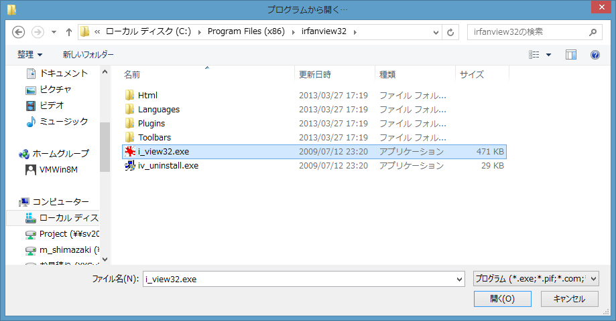616x321 pixels.
Task: Open the 整理 menu
Action: click(29, 54)
